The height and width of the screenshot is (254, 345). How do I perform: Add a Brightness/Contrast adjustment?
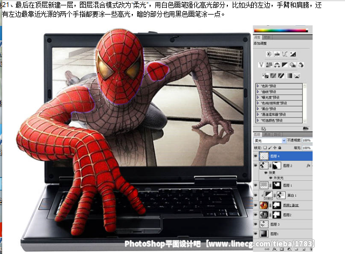269,54
